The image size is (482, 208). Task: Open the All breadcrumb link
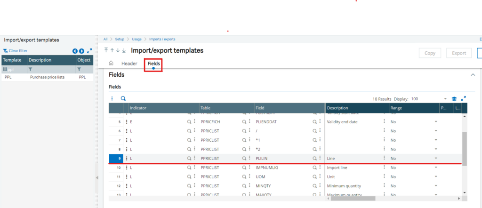105,39
